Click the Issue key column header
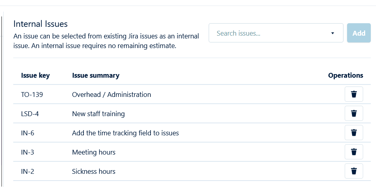Image resolution: width=376 pixels, height=187 pixels. (35, 75)
